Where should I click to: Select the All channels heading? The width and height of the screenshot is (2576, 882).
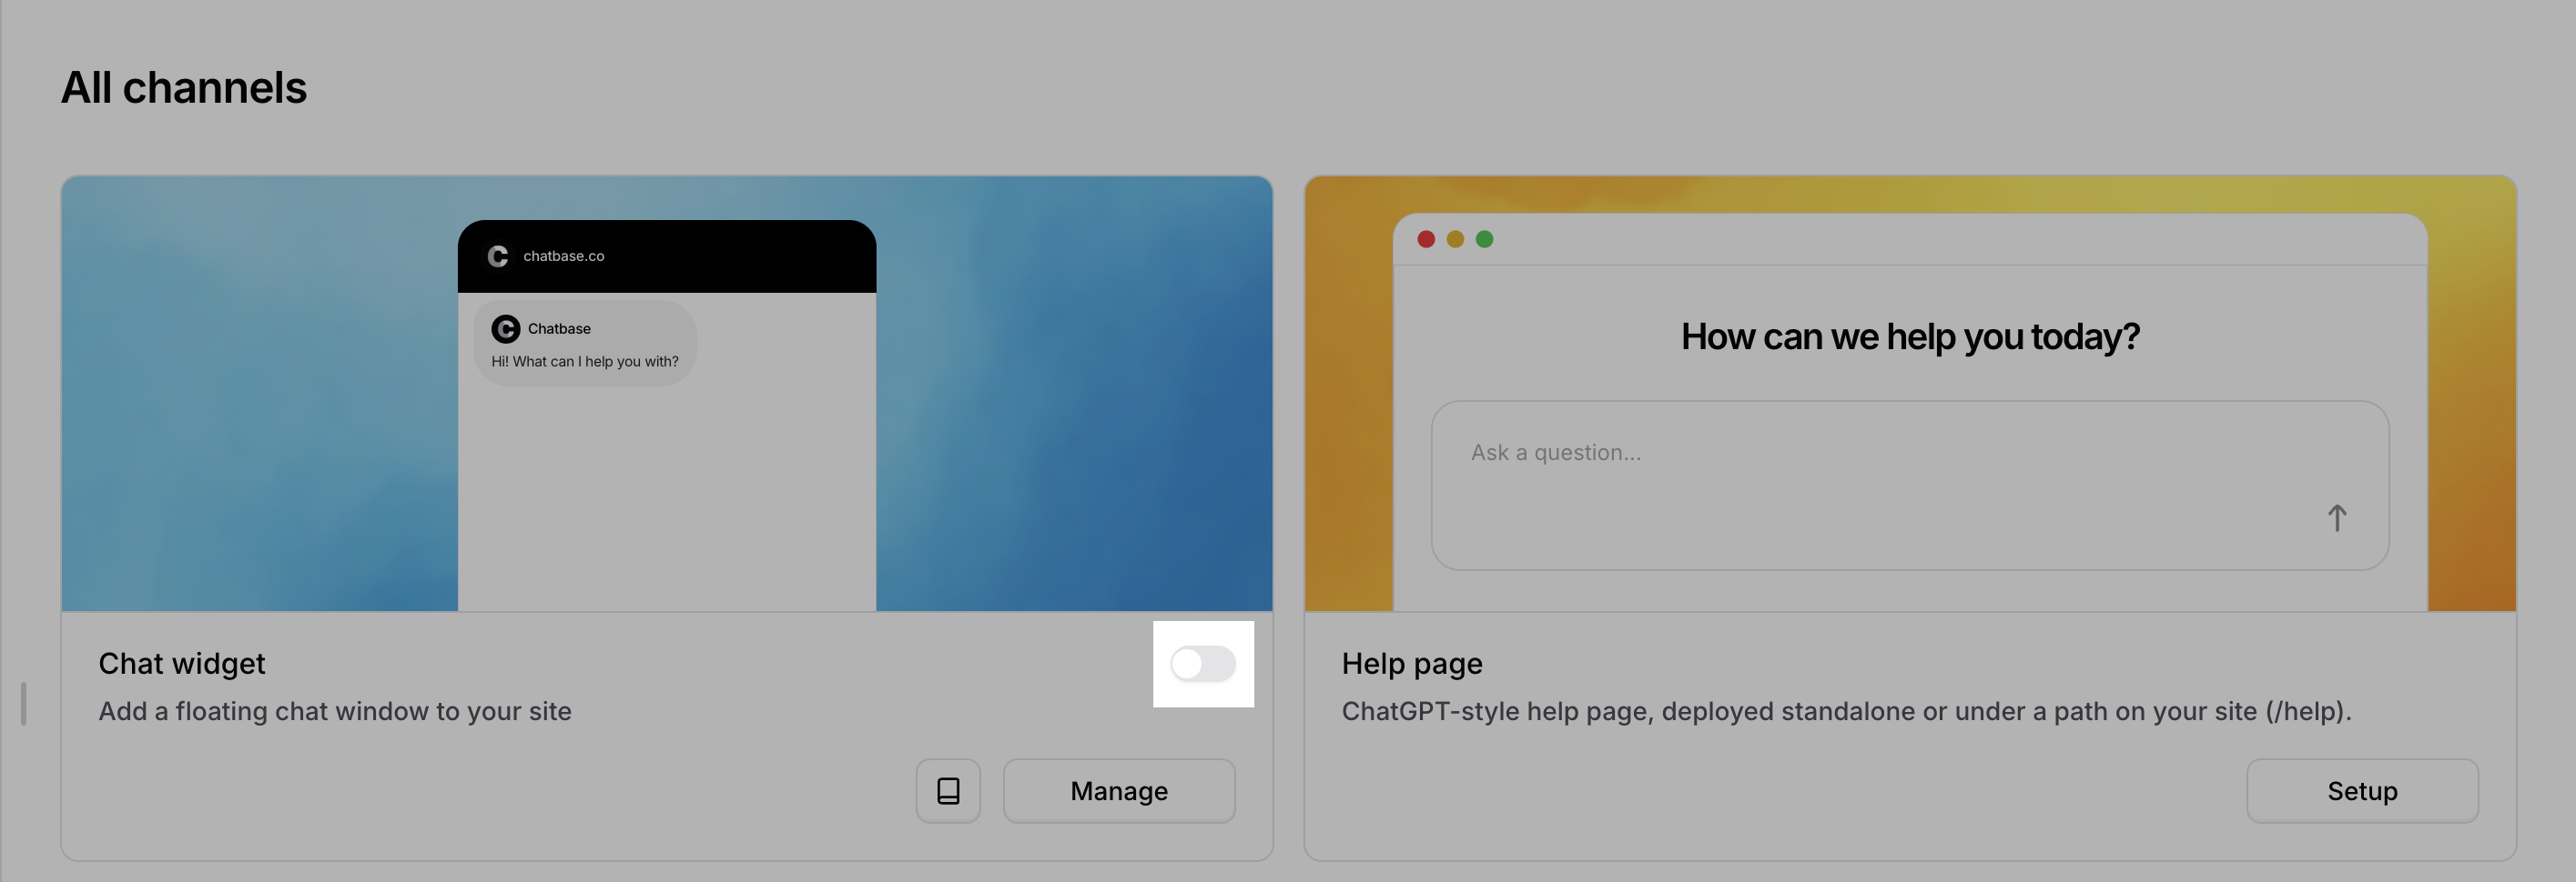[x=184, y=88]
